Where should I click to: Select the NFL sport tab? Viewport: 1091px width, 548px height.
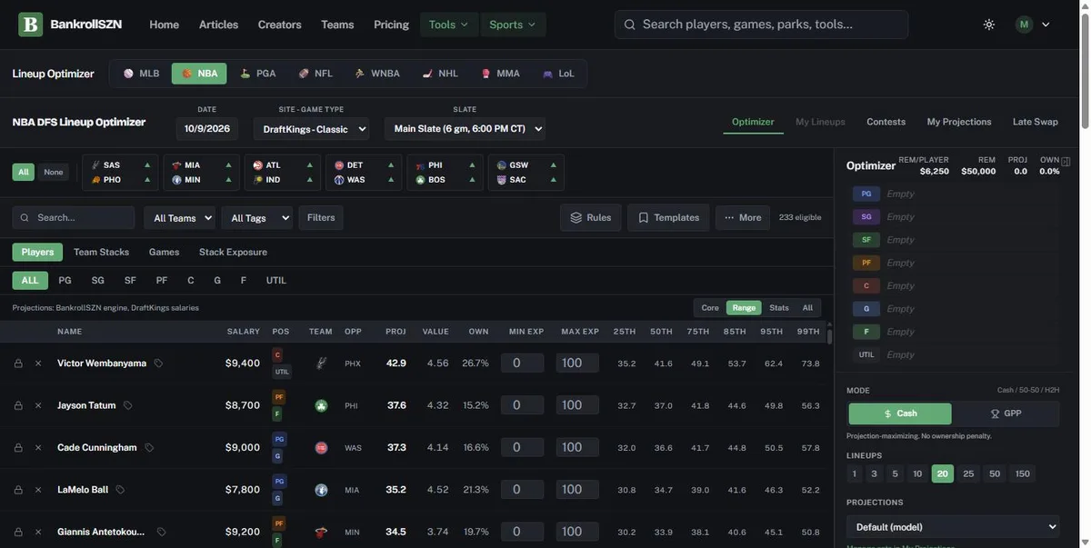tap(315, 74)
